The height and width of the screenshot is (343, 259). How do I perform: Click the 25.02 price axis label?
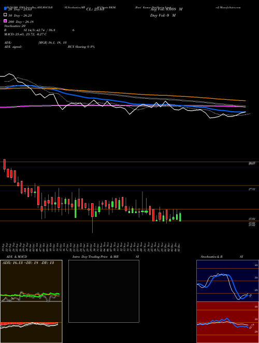click(252, 219)
